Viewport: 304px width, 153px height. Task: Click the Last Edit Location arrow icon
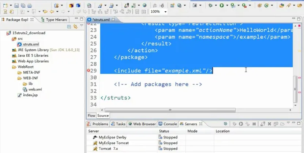pos(45,12)
